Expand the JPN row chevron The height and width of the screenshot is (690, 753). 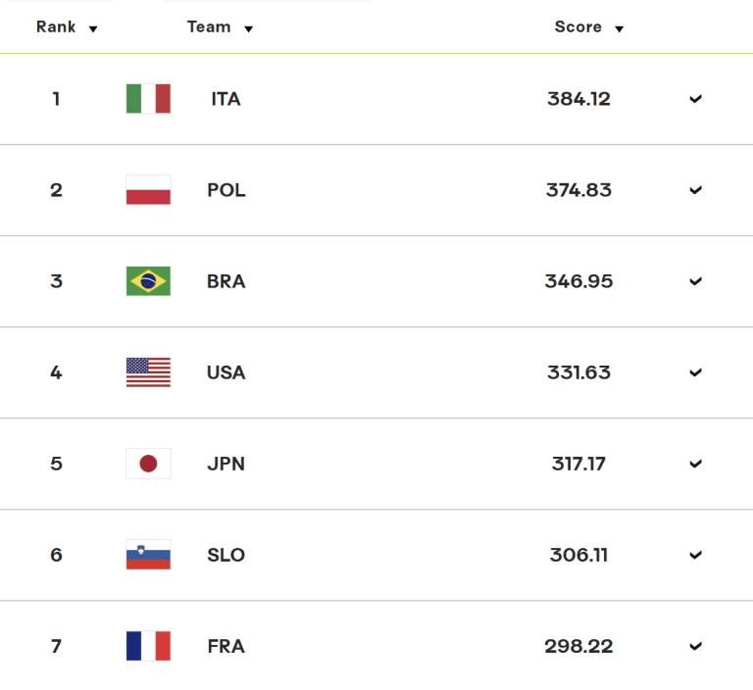click(696, 464)
